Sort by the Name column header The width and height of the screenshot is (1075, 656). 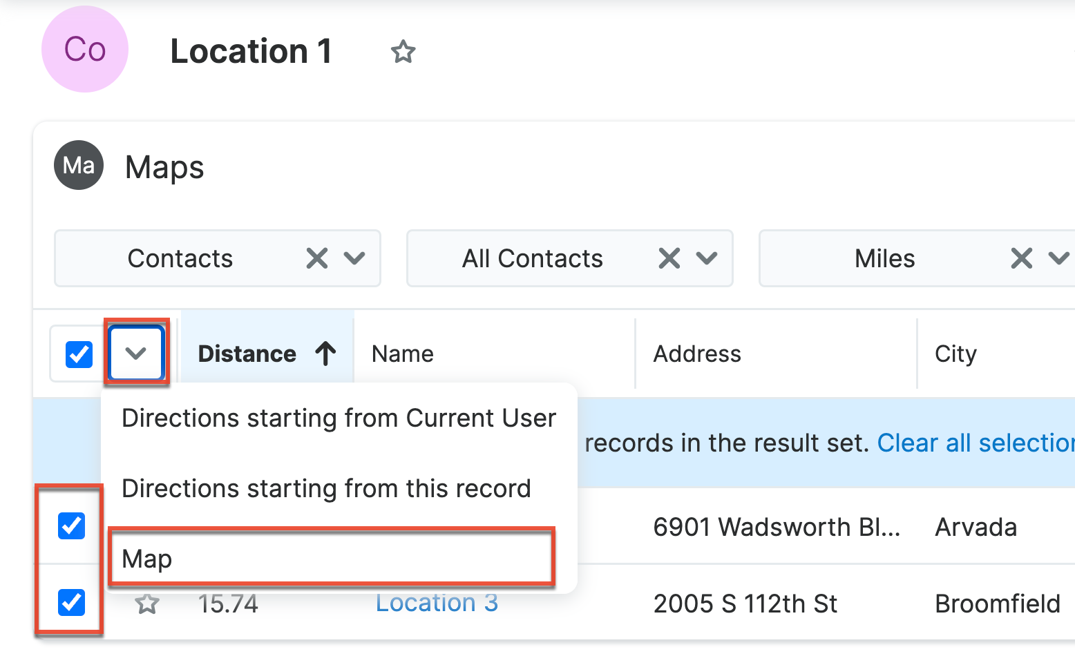pyautogui.click(x=403, y=354)
